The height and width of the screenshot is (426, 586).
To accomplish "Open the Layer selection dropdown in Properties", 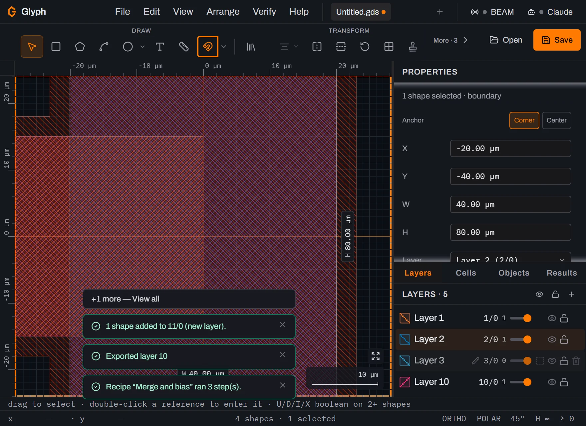I will (510, 259).
